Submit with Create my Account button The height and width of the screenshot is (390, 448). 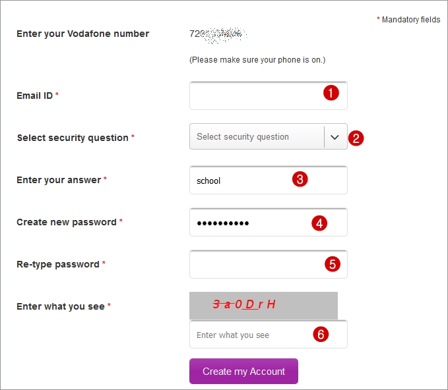point(243,371)
